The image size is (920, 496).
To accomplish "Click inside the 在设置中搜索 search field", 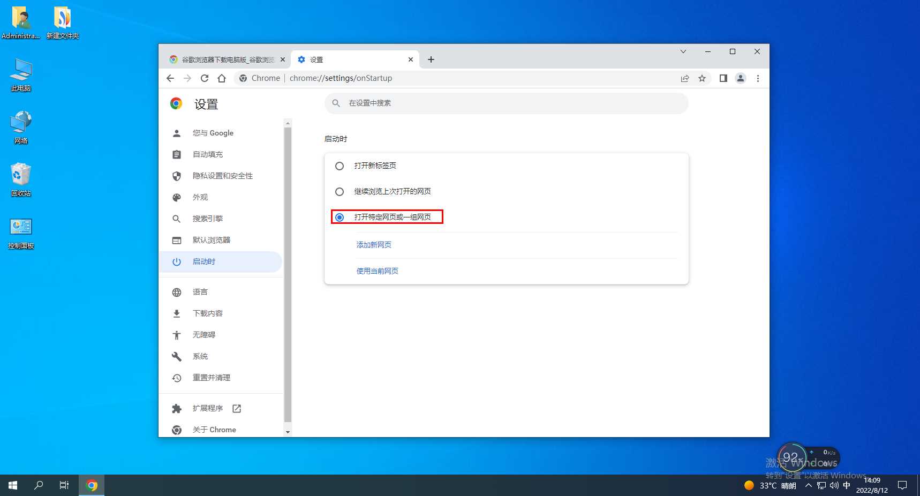I will (x=507, y=103).
